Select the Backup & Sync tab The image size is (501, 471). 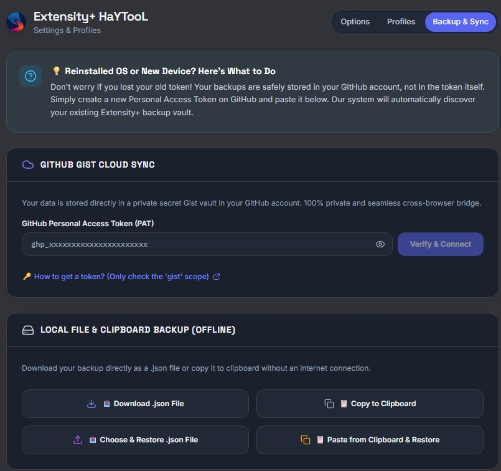[x=461, y=22]
